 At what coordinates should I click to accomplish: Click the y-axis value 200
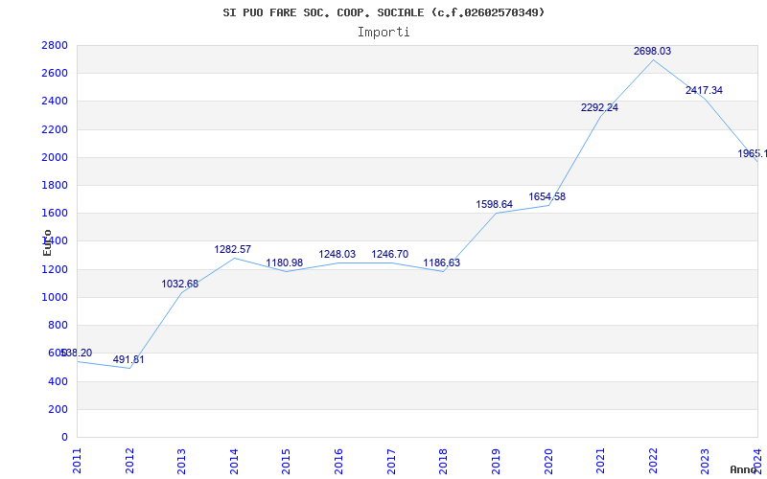point(58,409)
